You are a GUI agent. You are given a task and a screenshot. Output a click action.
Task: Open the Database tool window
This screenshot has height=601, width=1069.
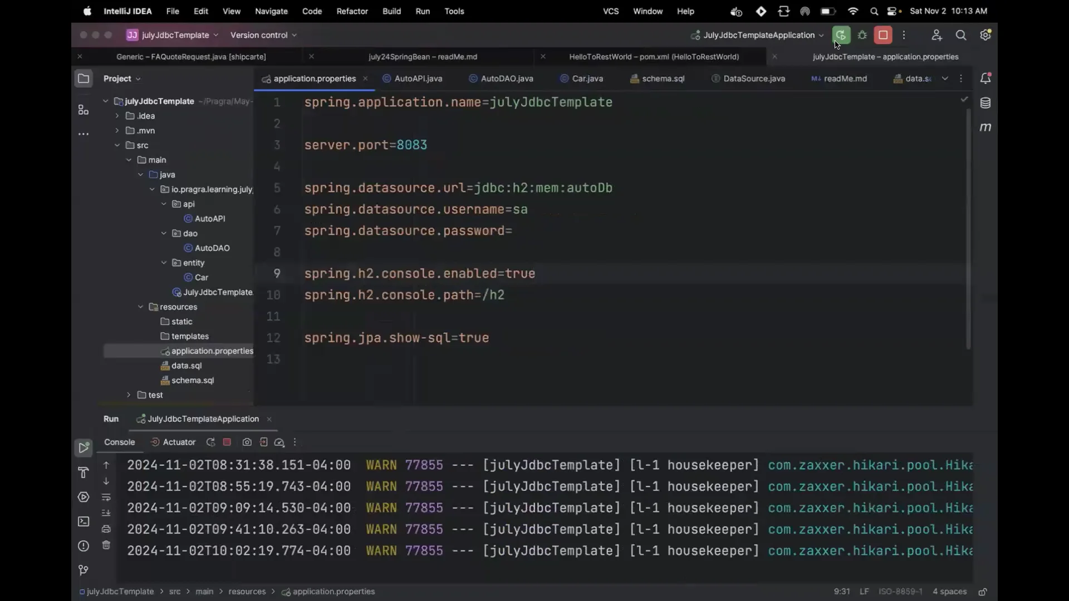click(985, 103)
